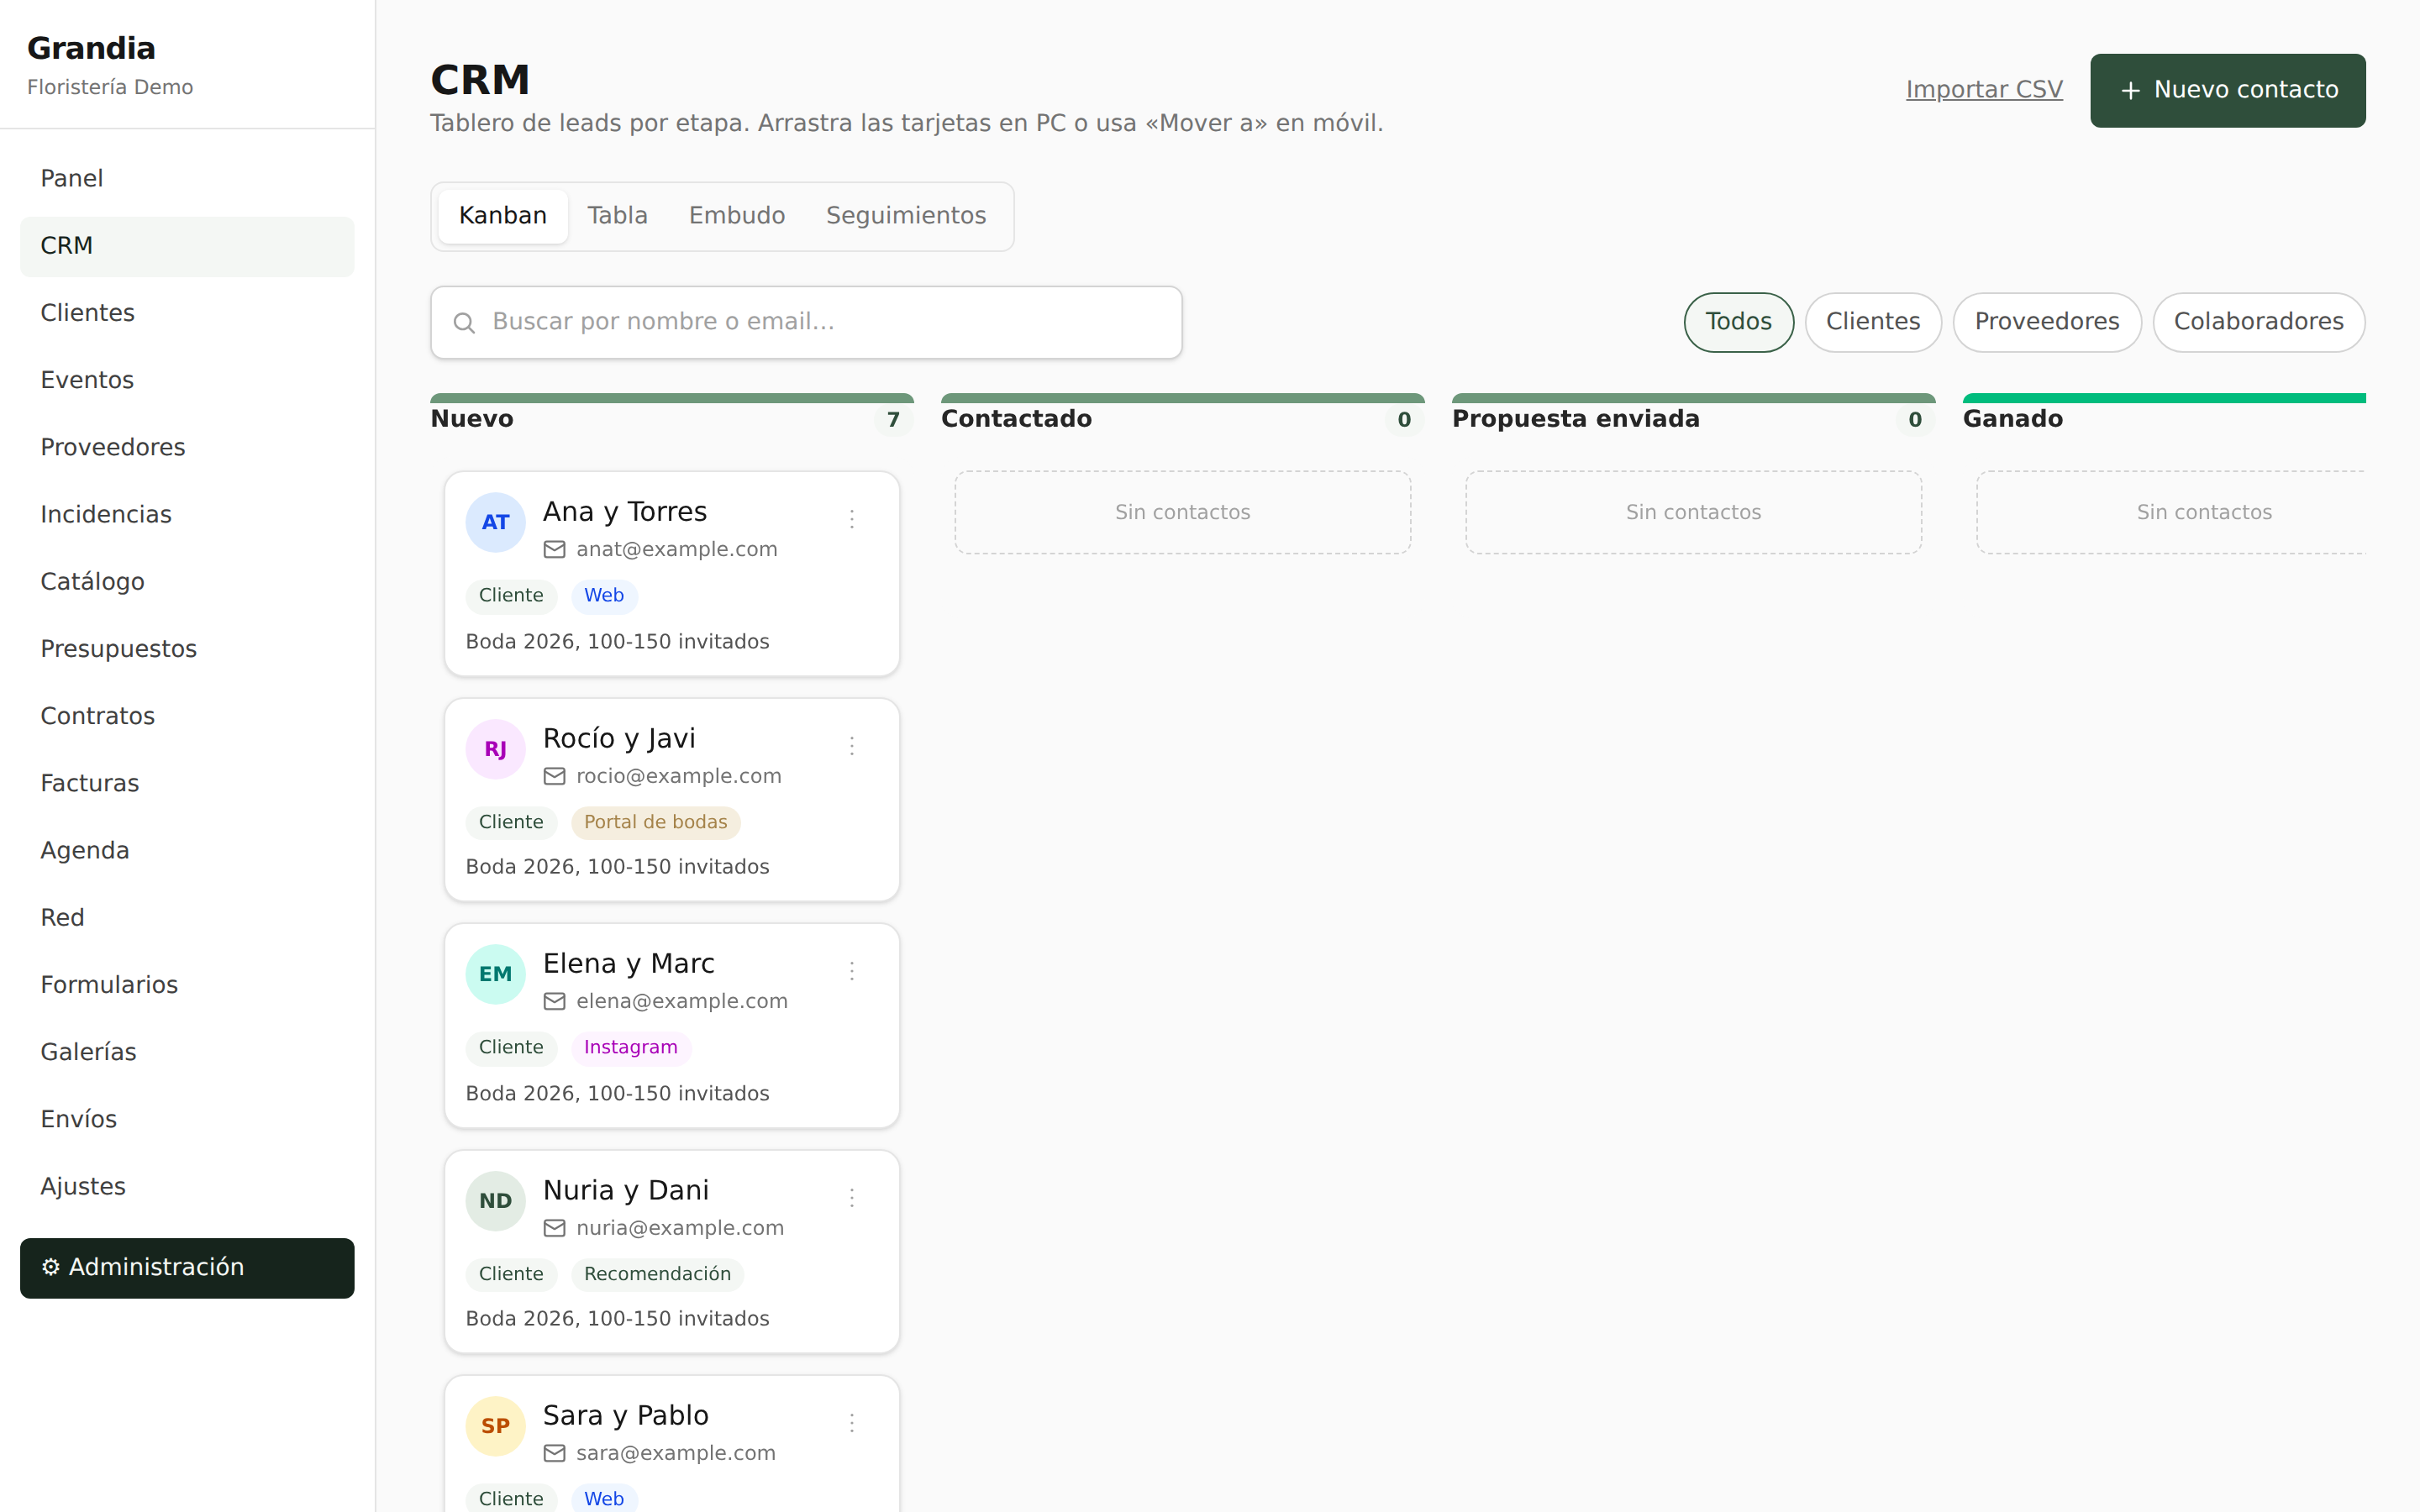Click the Recomendación source tag
2420x1512 pixels.
pos(657,1274)
